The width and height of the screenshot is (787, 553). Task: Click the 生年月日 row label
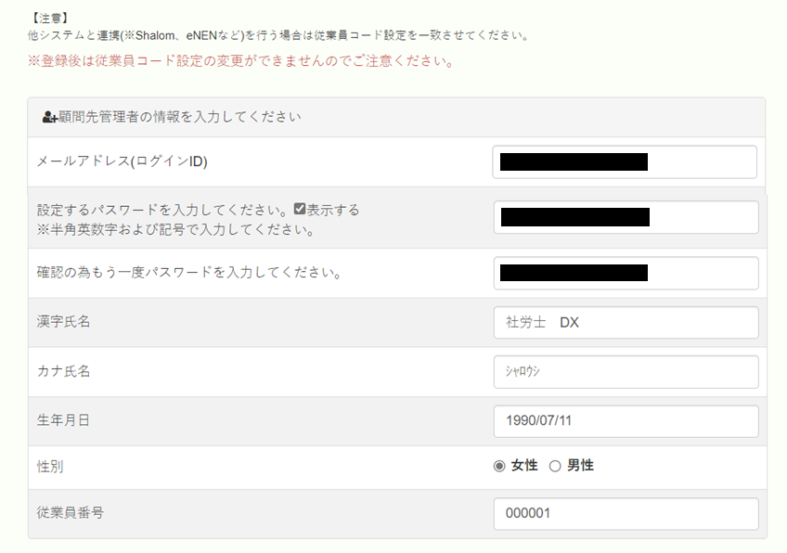click(x=63, y=420)
